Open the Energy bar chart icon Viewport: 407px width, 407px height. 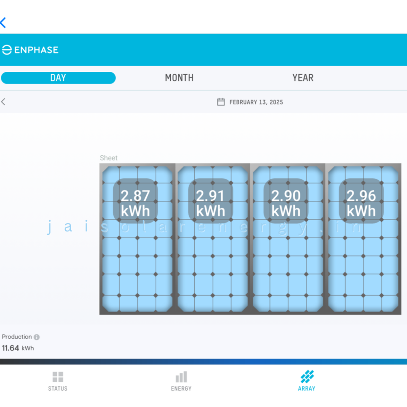(x=181, y=377)
